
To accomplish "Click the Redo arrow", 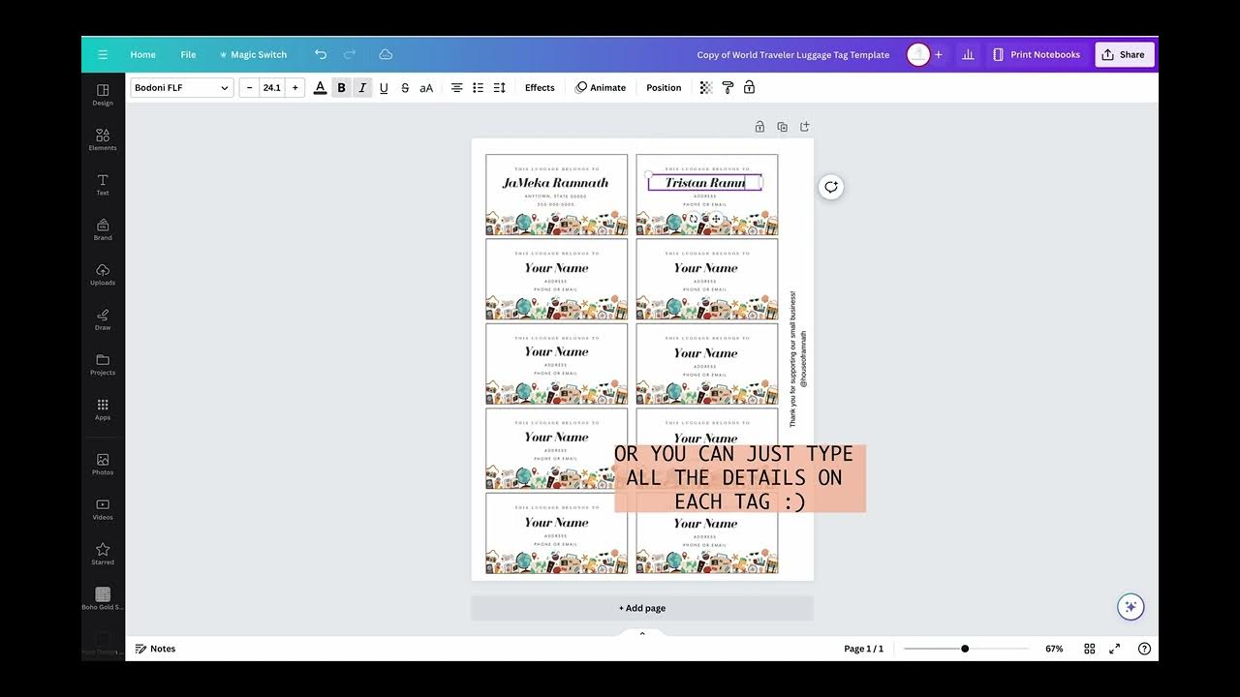I will point(350,55).
